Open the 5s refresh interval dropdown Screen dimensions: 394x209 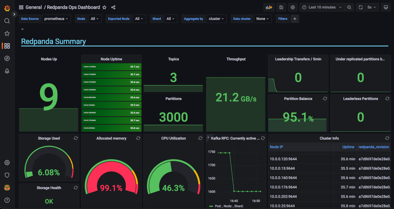point(371,7)
